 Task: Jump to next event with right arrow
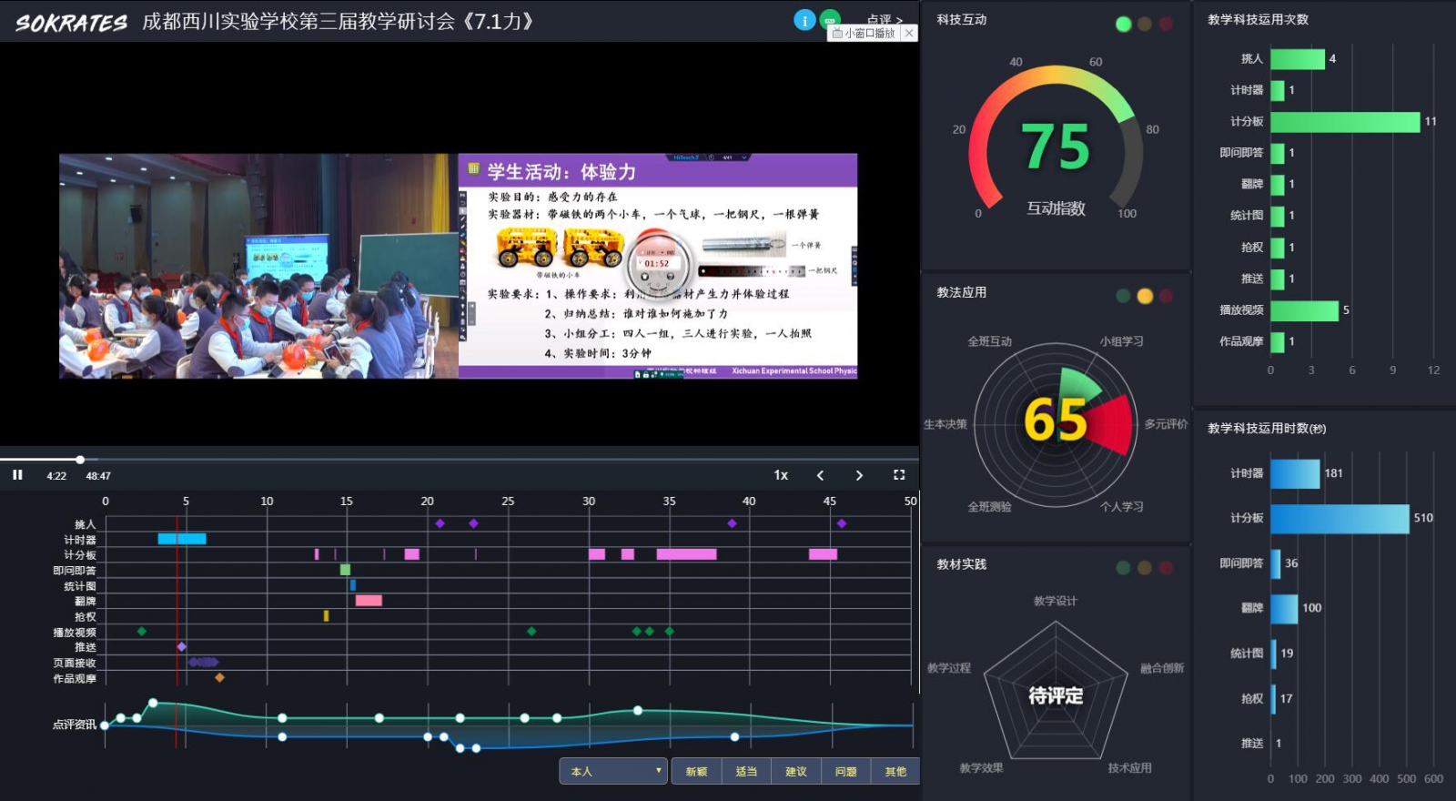859,475
